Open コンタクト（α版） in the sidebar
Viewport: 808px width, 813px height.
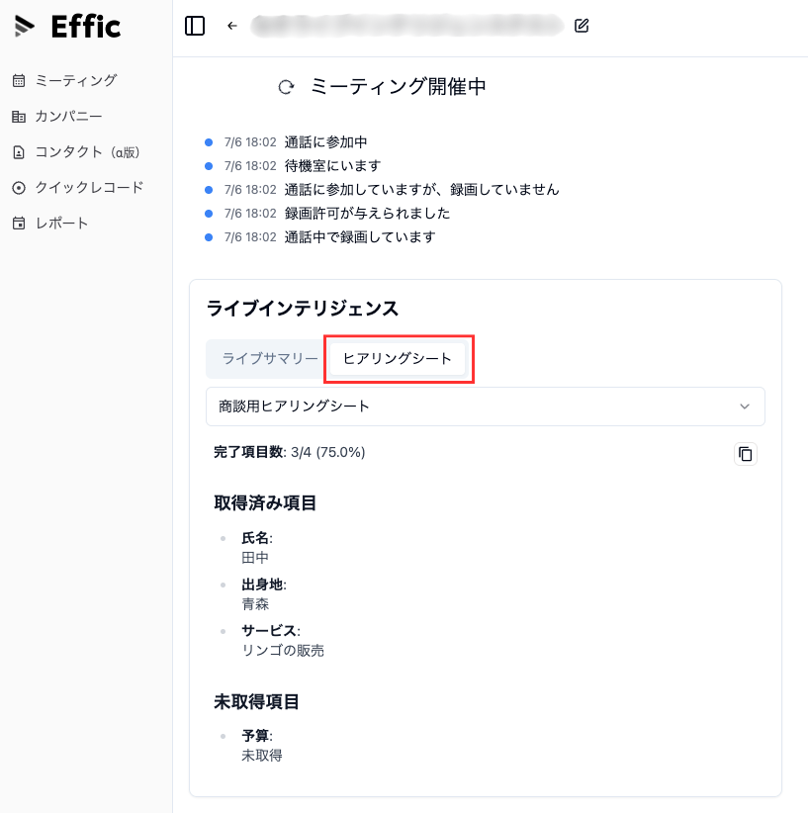pyautogui.click(x=87, y=152)
